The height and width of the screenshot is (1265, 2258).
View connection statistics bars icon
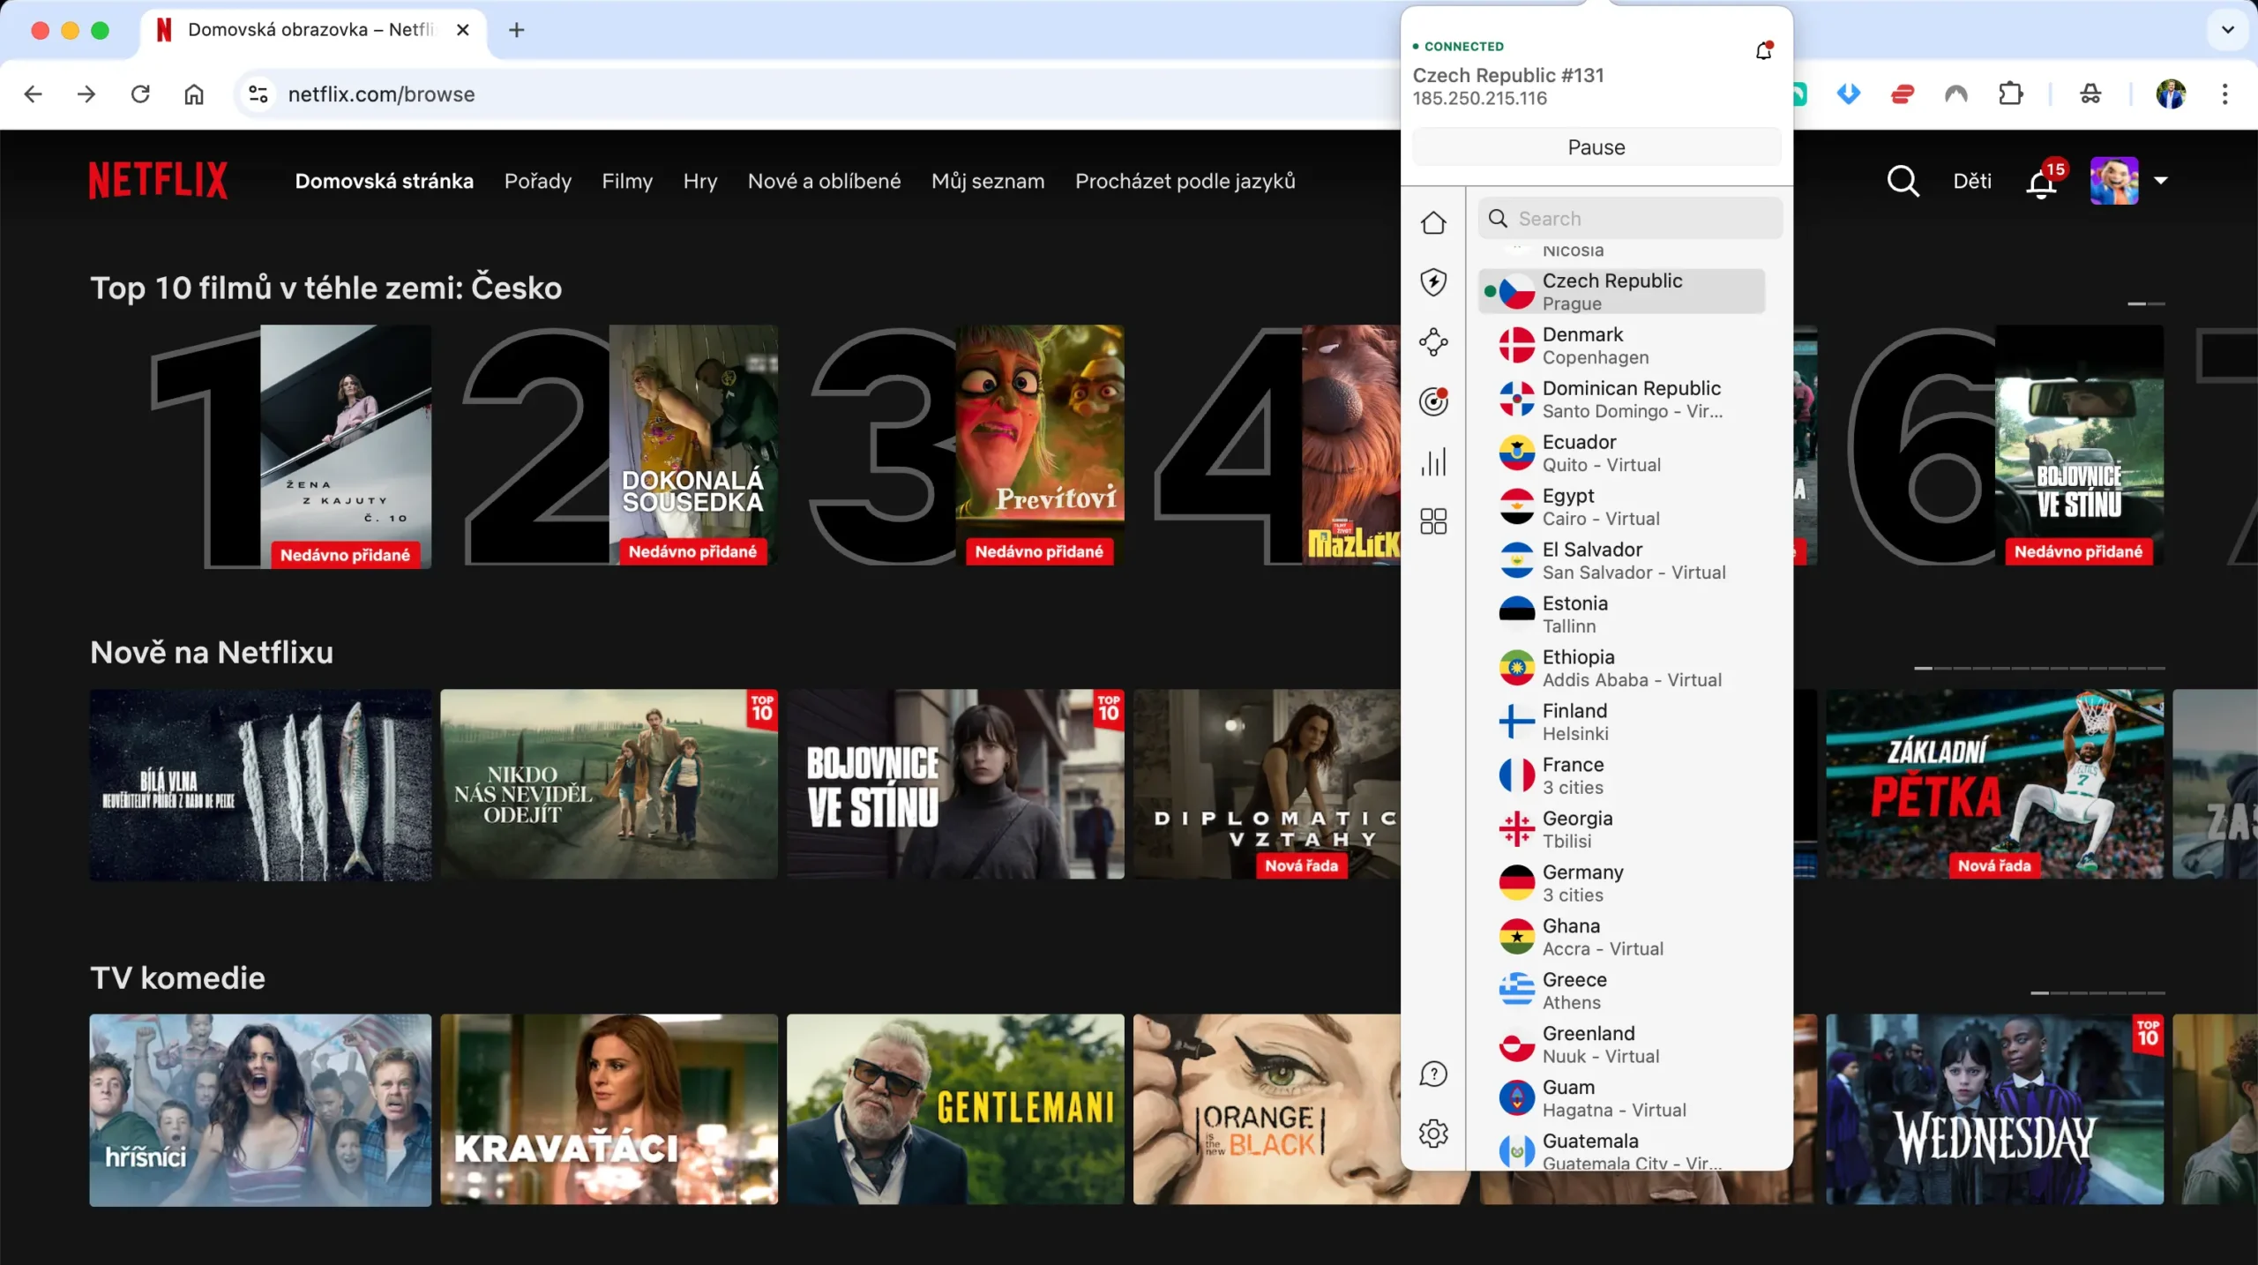(x=1433, y=461)
